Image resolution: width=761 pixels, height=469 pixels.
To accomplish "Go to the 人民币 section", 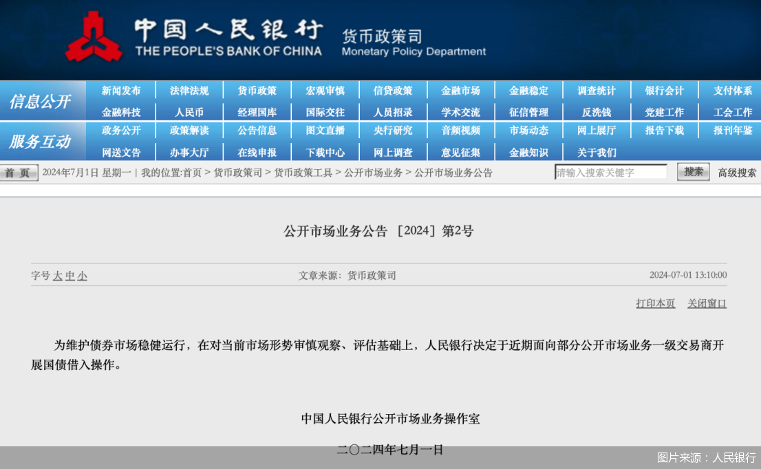I will click(x=189, y=113).
